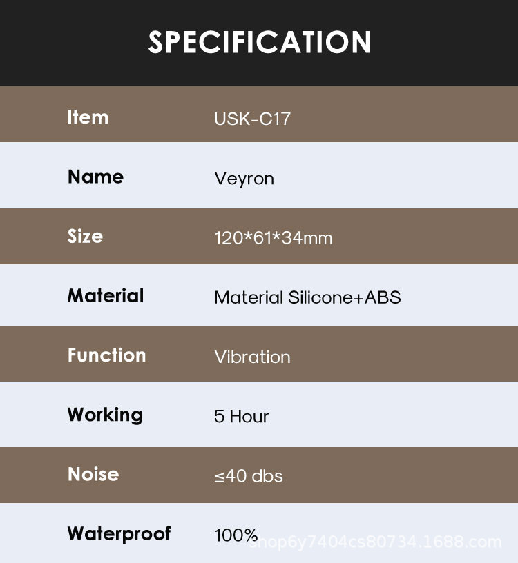Select the '5 Hour' working value

[241, 416]
